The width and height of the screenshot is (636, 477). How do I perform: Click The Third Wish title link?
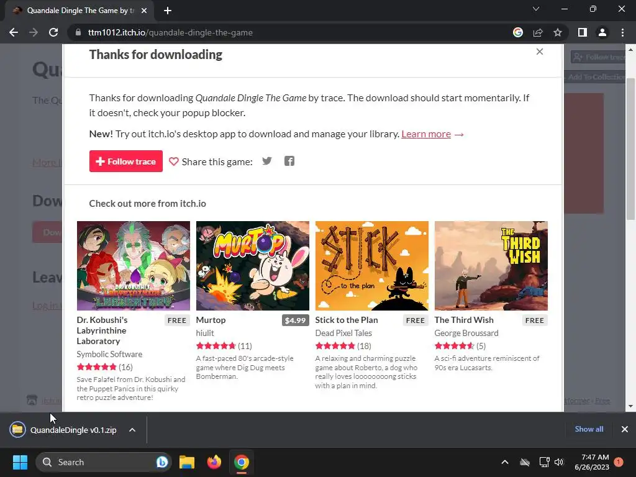464,320
